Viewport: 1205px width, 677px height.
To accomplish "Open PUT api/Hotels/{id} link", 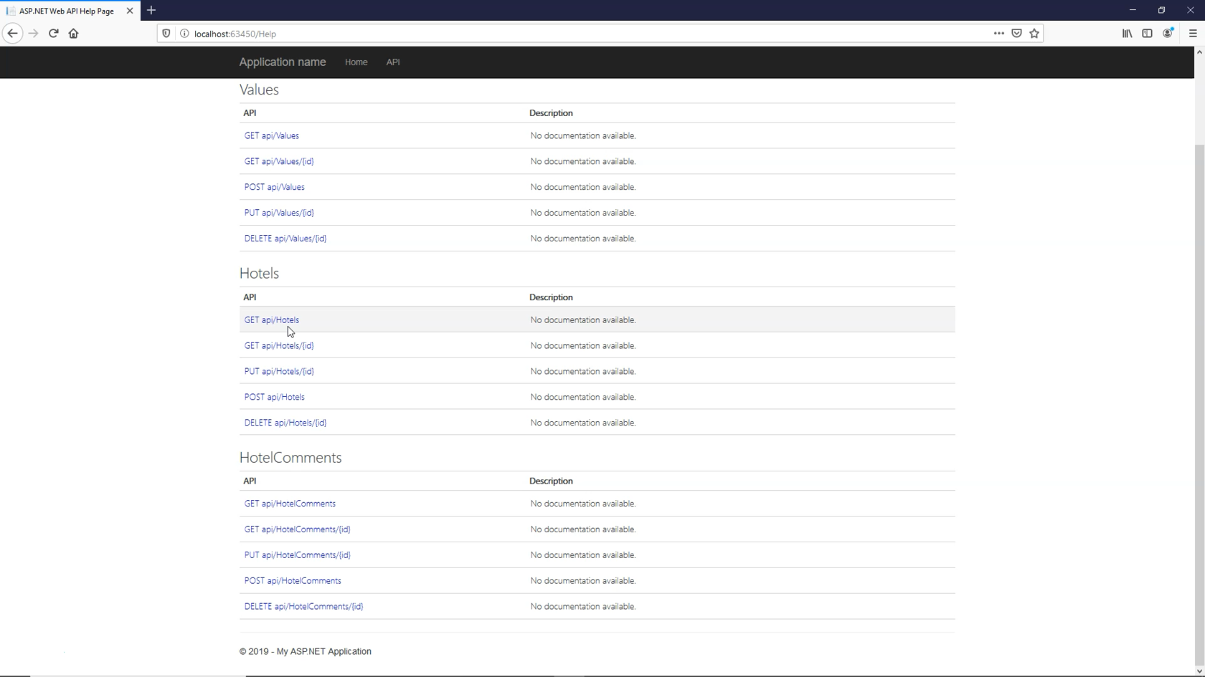I will pos(279,371).
